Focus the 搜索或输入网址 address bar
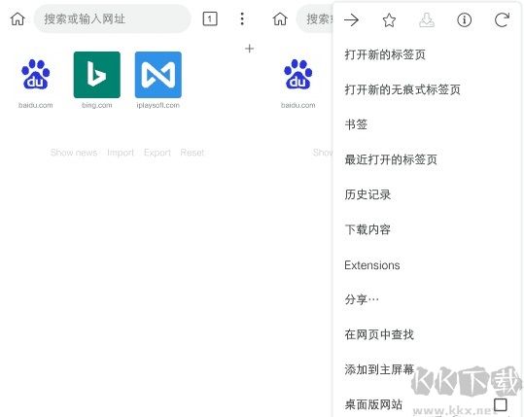The height and width of the screenshot is (417, 524). point(113,18)
